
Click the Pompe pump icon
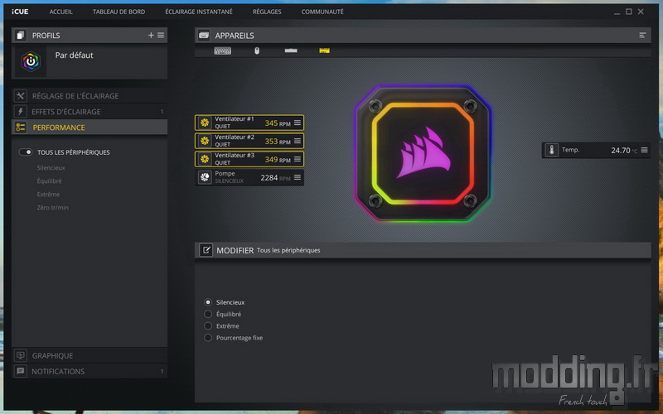[205, 177]
